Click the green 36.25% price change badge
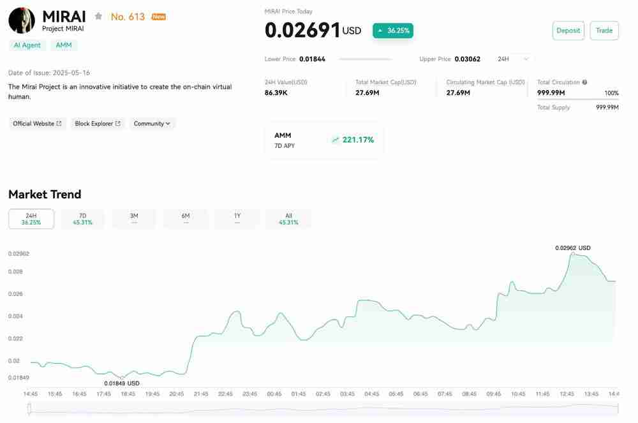 [393, 30]
